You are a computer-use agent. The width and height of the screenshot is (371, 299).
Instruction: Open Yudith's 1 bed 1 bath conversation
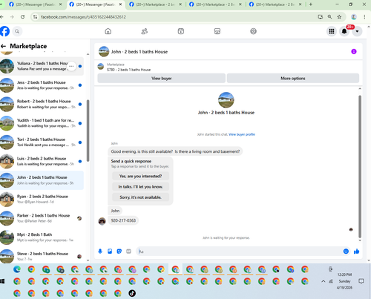(x=42, y=123)
